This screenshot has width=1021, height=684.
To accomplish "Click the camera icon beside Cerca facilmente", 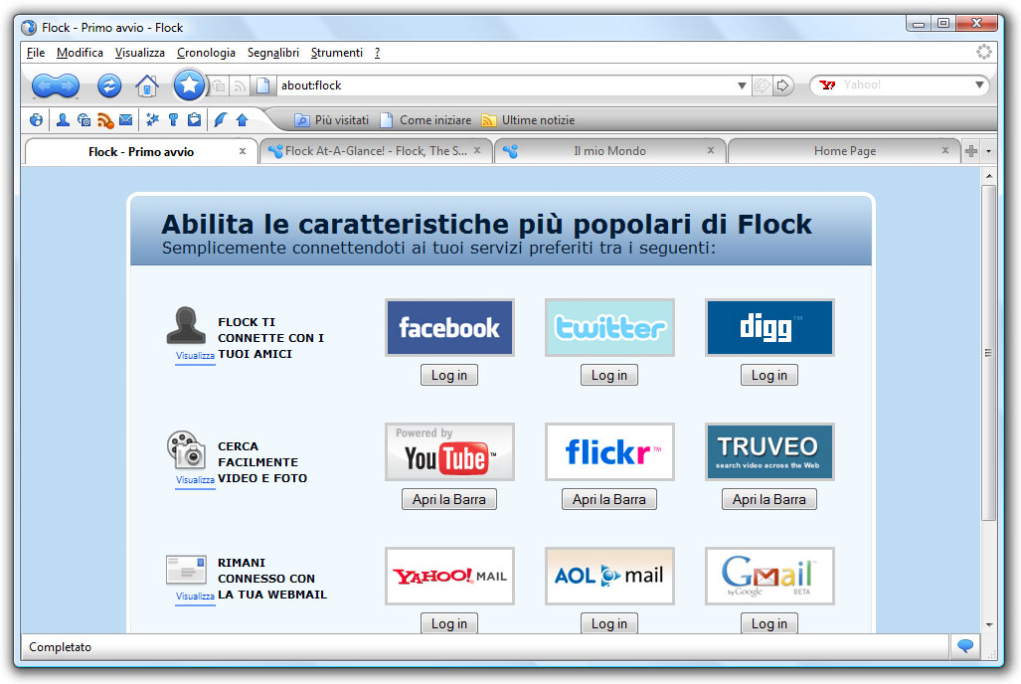I will (x=186, y=449).
